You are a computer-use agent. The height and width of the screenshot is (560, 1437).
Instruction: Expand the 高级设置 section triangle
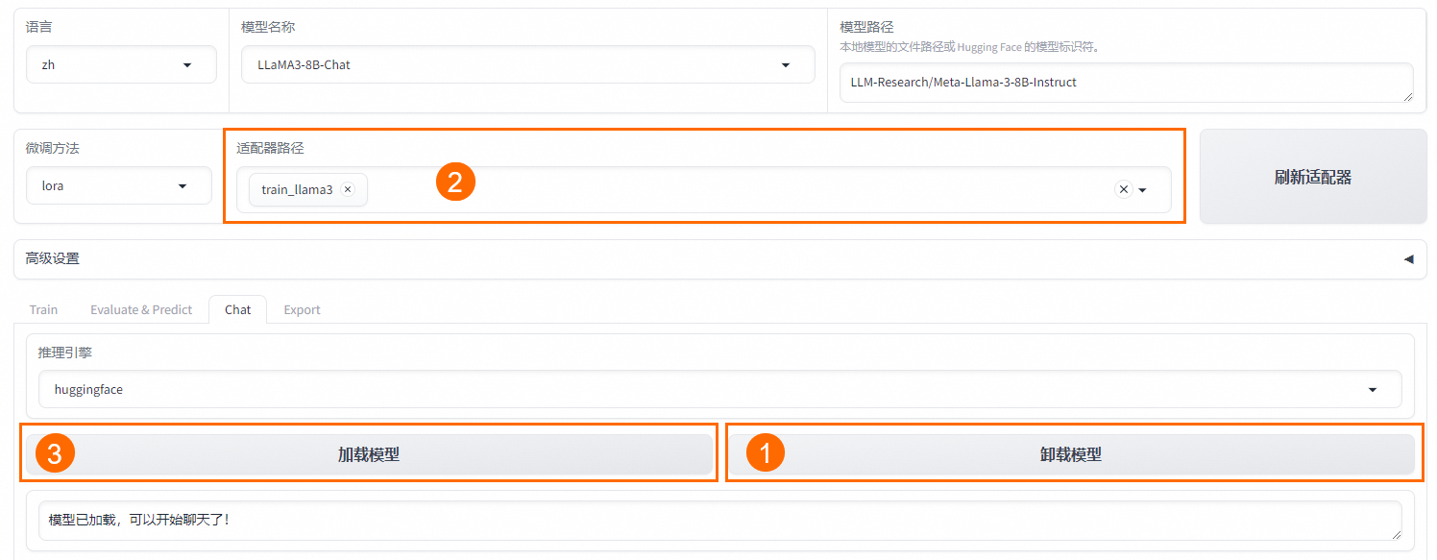pyautogui.click(x=1408, y=259)
